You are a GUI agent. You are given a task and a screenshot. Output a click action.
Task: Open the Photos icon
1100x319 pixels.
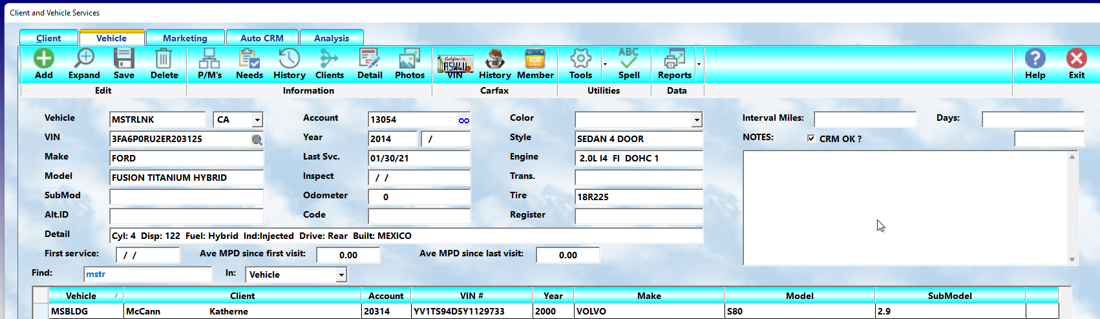coord(410,59)
